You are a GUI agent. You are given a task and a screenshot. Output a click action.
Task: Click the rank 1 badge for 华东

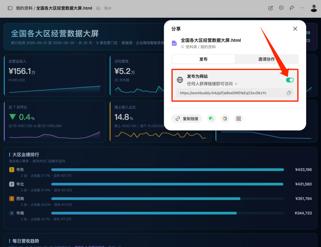pos(12,170)
